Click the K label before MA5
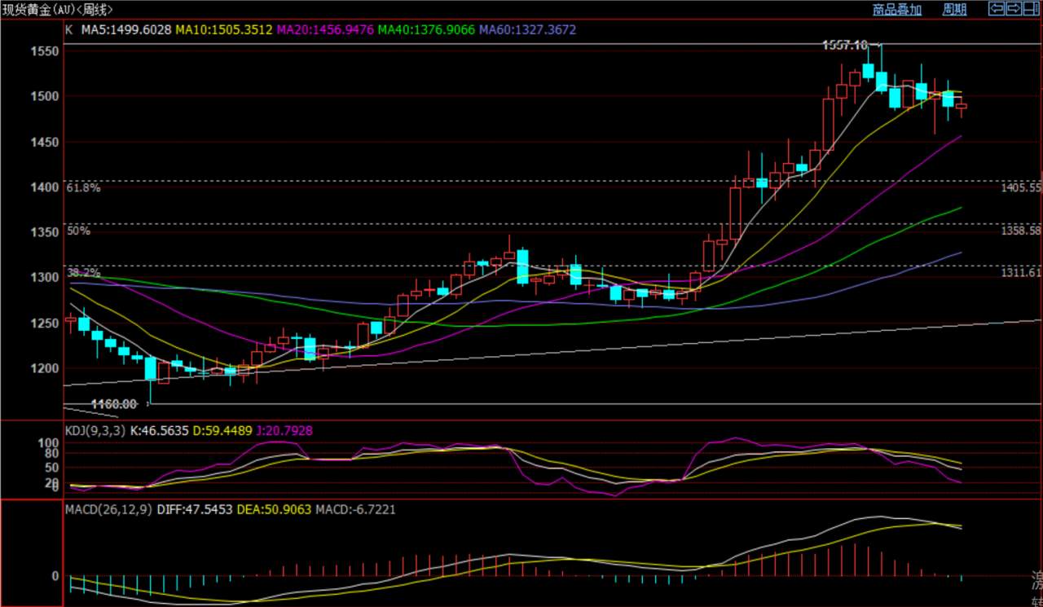The image size is (1043, 607). coord(68,29)
